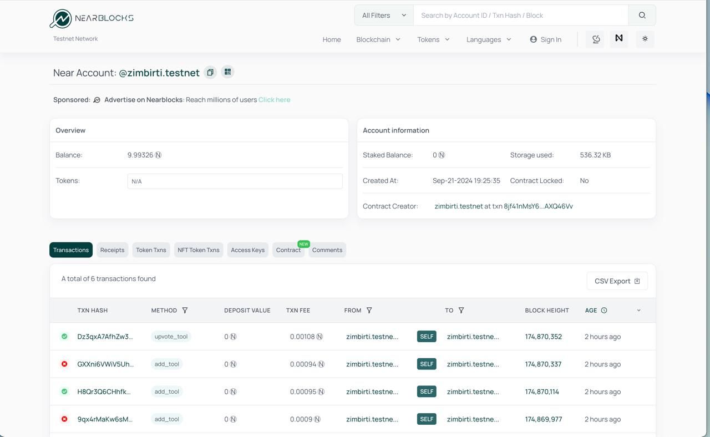Click From account in block 174,870,114 row
This screenshot has height=437, width=710.
372,392
